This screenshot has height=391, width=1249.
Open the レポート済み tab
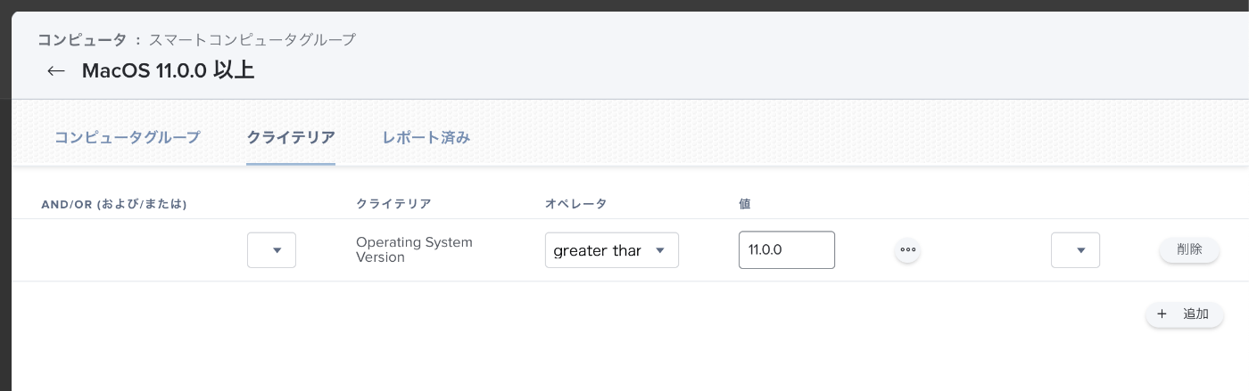tap(426, 137)
